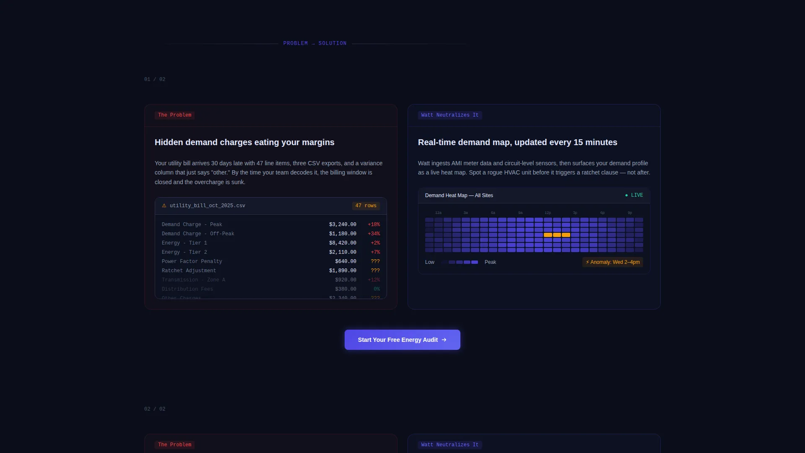The image size is (805, 453).
Task: Click the $640.00 amount
Action: click(345, 261)
